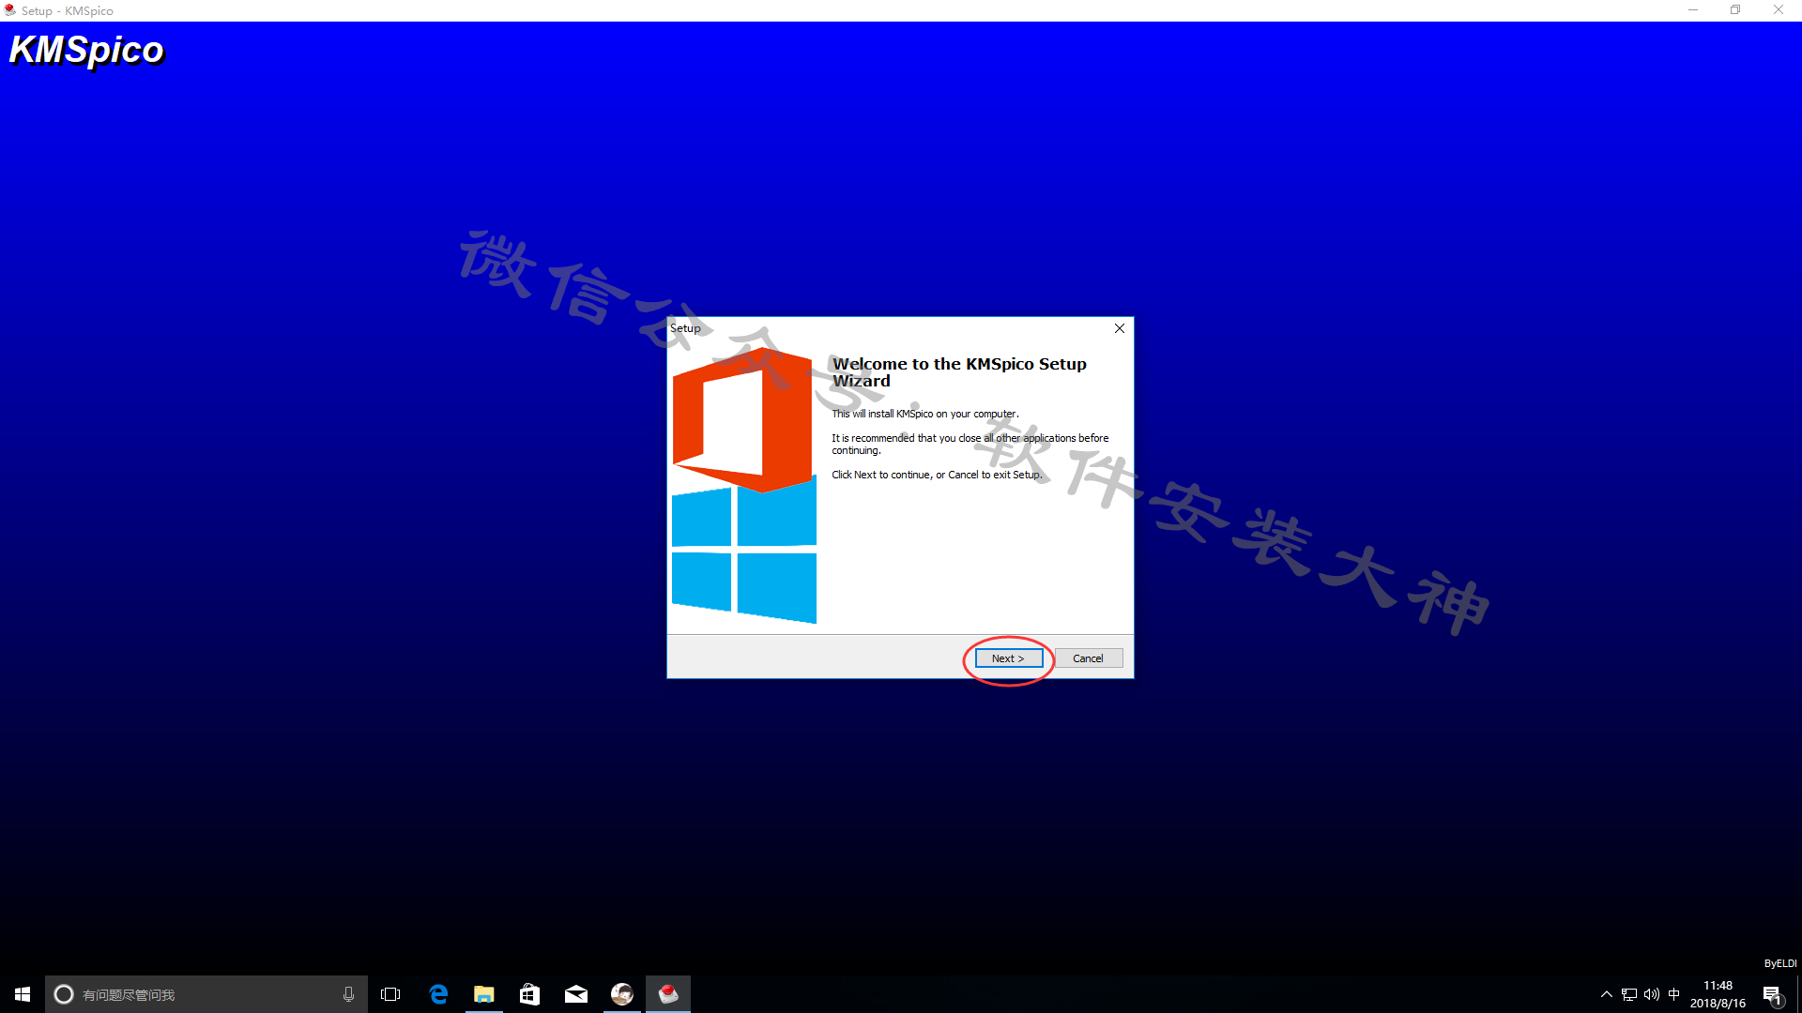Open the Action Center notifications icon
Image resolution: width=1802 pixels, height=1013 pixels.
[1772, 994]
